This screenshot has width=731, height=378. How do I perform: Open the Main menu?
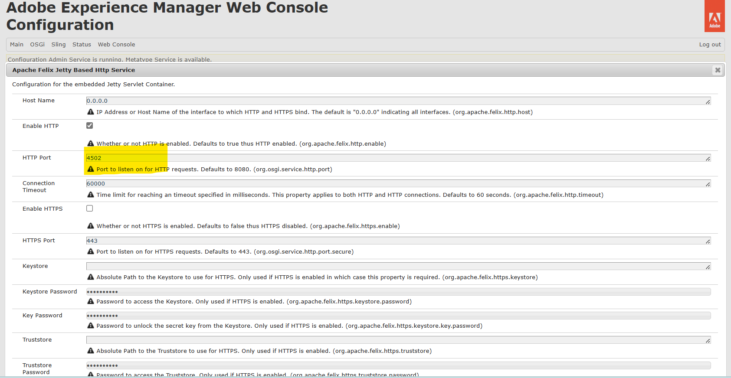pos(16,44)
